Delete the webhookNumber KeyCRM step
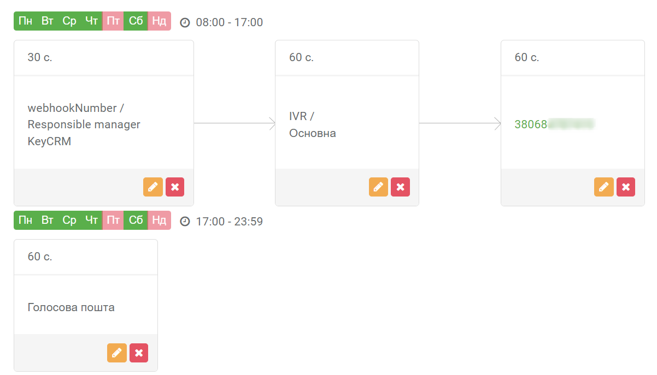Image resolution: width=657 pixels, height=375 pixels. (x=175, y=187)
